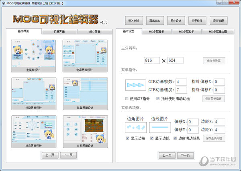Open the MOG多层粒子 tab

pos(187,32)
